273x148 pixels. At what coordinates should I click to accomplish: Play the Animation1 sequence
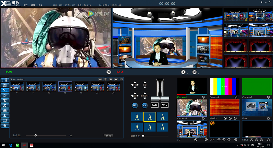click(111, 79)
